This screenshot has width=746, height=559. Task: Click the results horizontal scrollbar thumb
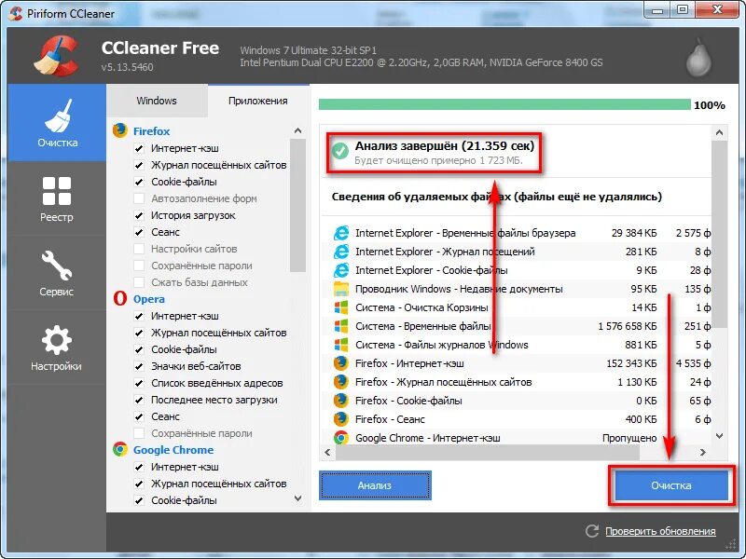tap(488, 452)
